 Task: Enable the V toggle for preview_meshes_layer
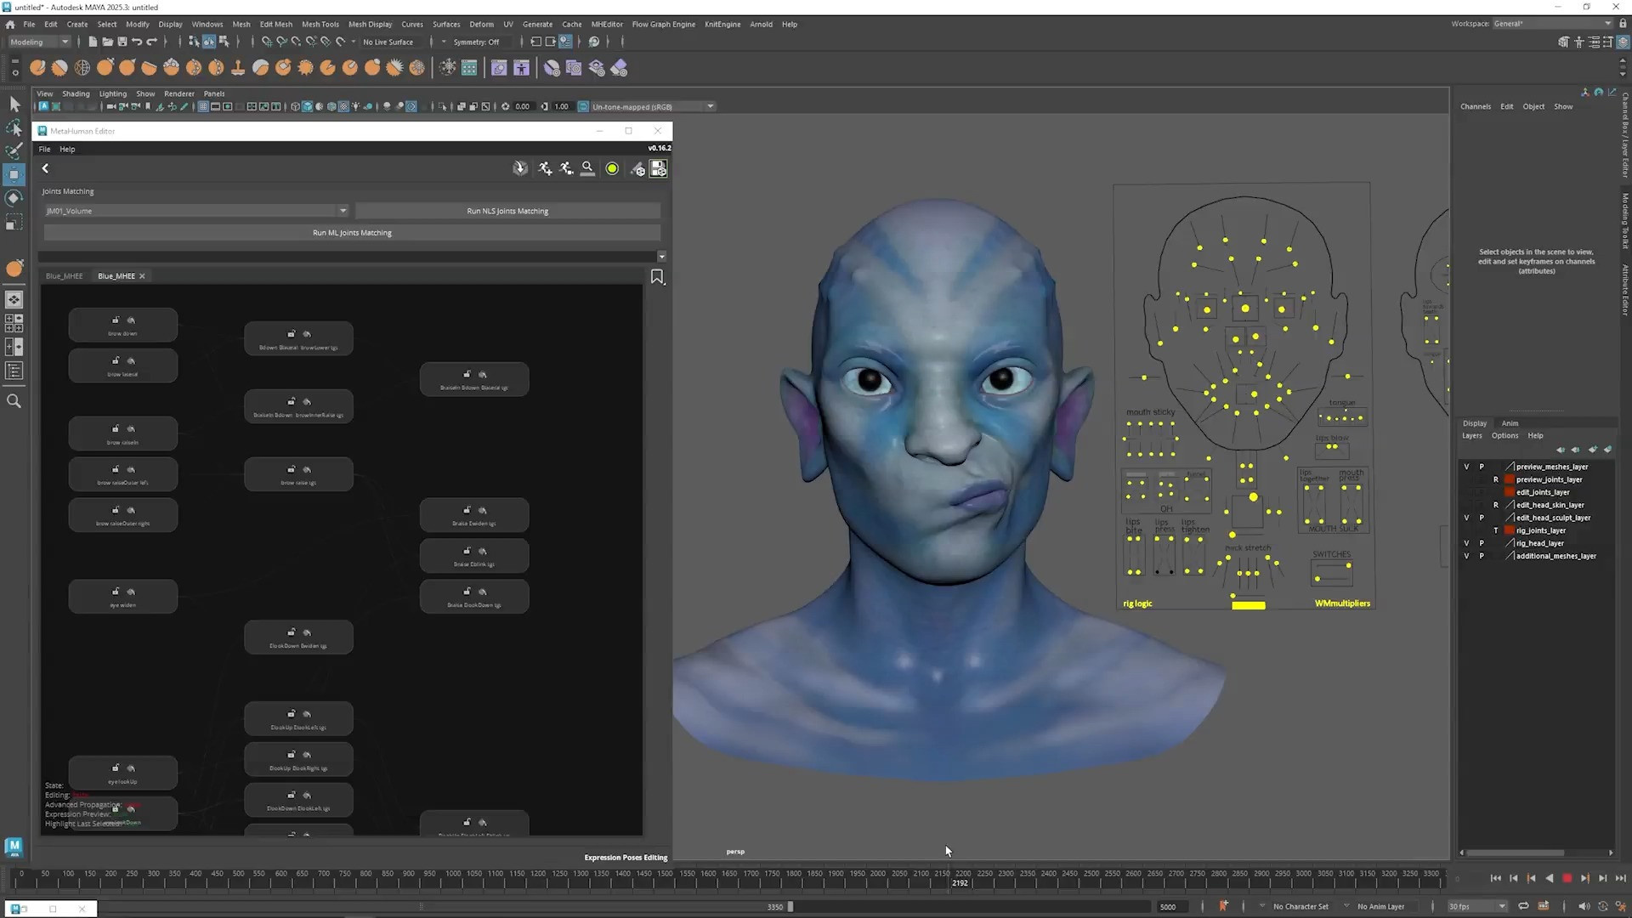(x=1465, y=467)
